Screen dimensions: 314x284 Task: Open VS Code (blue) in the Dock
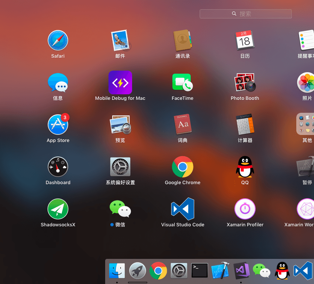[x=303, y=271]
